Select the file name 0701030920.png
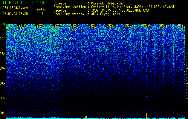Image resolution: width=188 pixels, height=119 pixels. coord(15,8)
